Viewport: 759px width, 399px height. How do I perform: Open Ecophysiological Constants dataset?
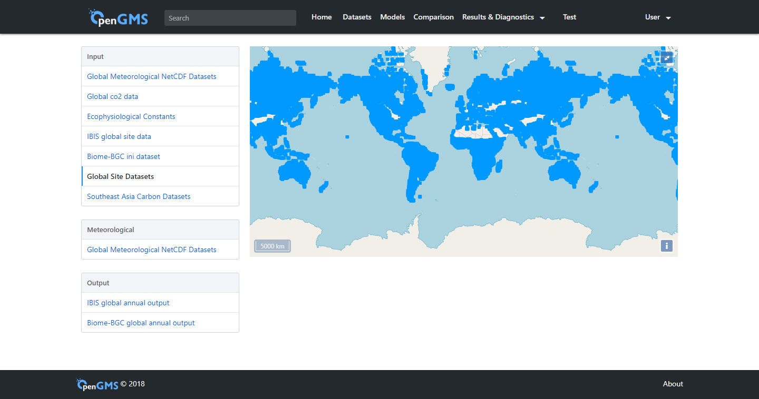point(131,116)
